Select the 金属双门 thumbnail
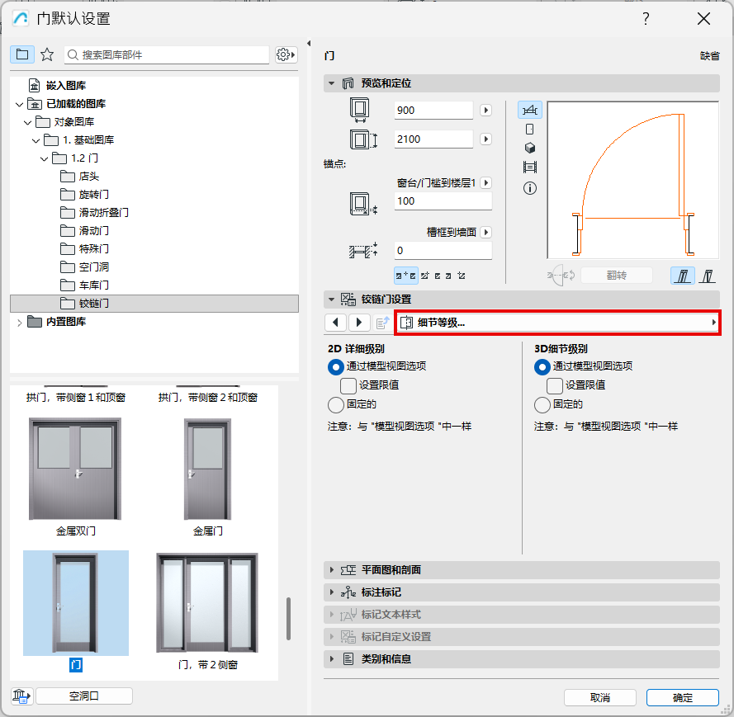734x717 pixels. (75, 466)
